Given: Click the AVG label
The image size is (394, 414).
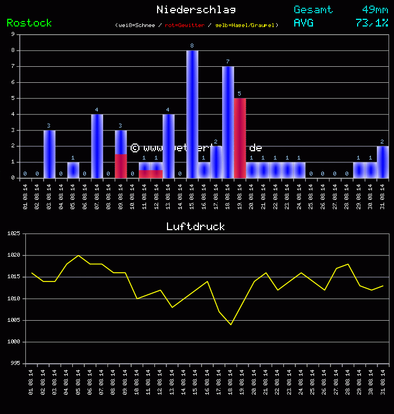Looking at the screenshot, I should click(x=304, y=23).
